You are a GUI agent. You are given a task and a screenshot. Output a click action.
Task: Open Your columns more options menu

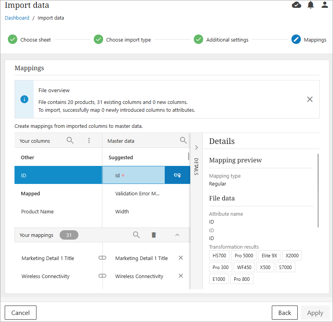click(x=89, y=140)
